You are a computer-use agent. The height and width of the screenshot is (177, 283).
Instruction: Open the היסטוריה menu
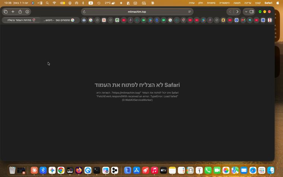224,3
